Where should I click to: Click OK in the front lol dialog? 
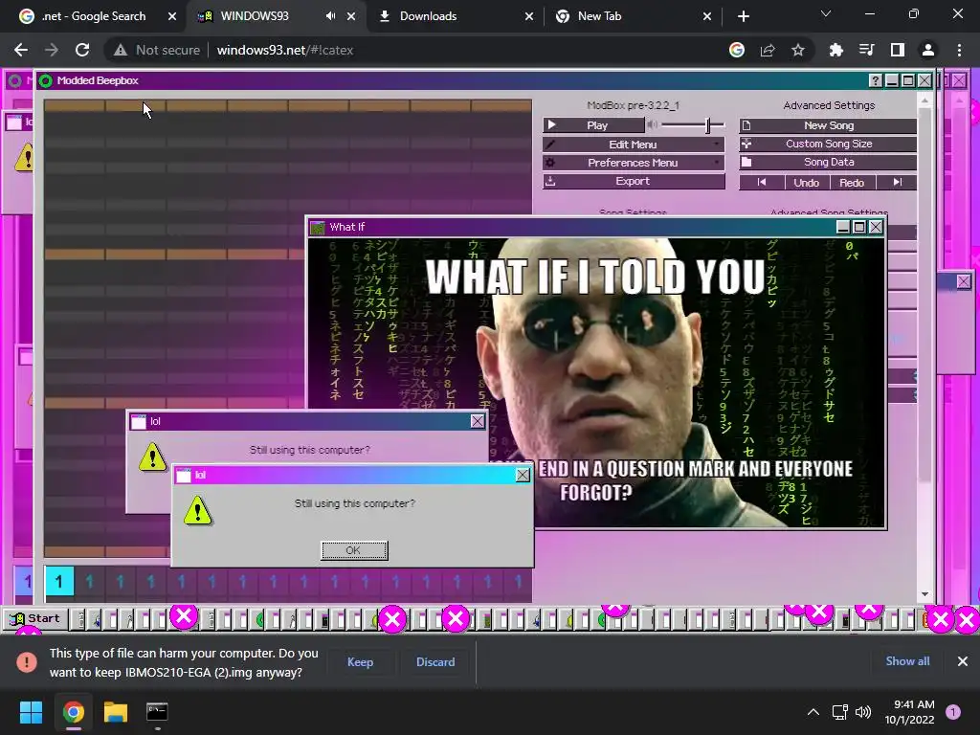coord(354,550)
